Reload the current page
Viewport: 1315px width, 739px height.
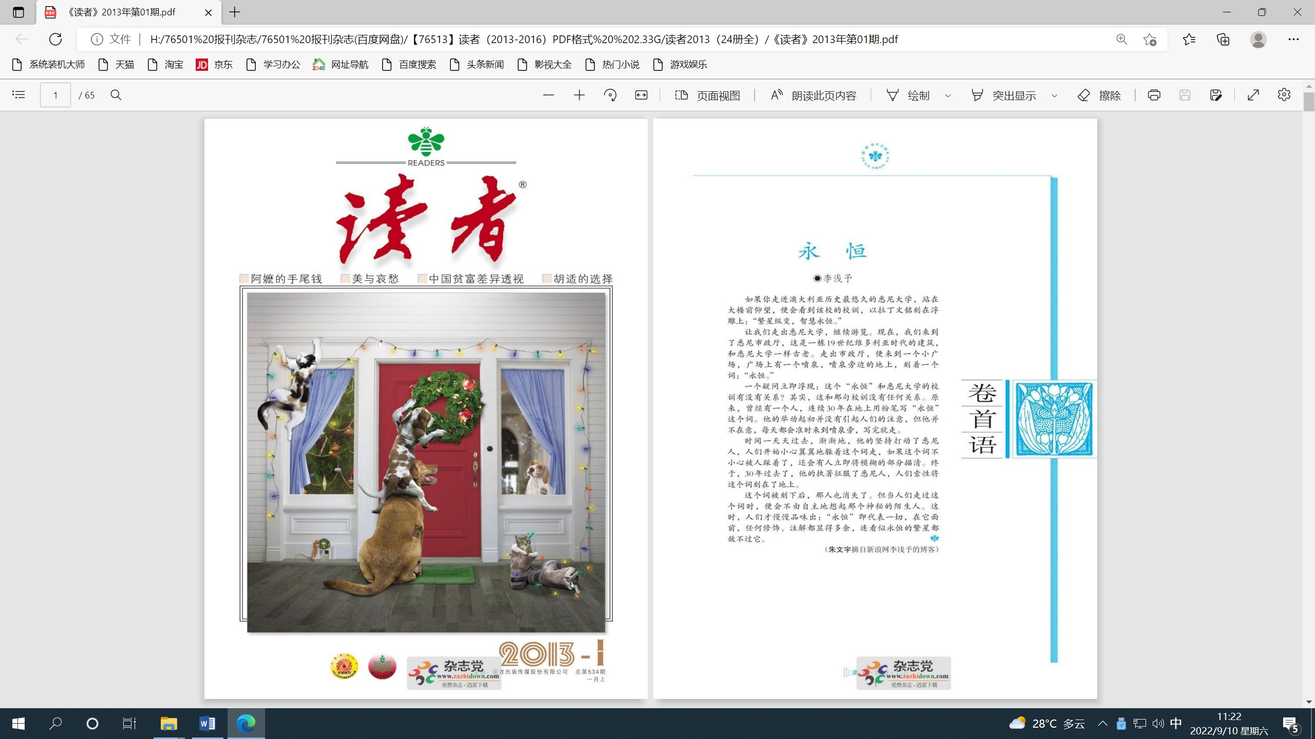[x=55, y=39]
